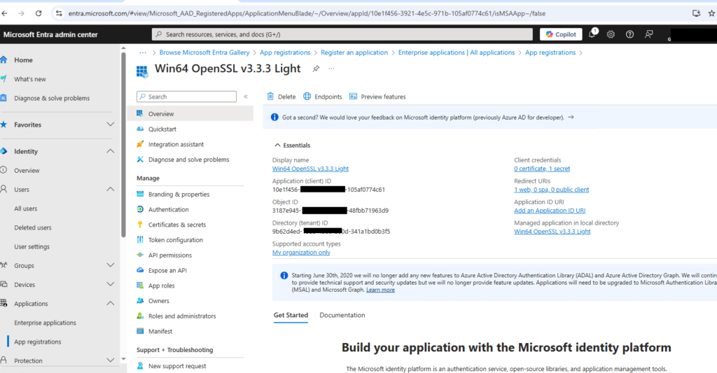The height and width of the screenshot is (373, 717).
Task: Click the left navigation vertical scrollbar
Action: click(123, 146)
